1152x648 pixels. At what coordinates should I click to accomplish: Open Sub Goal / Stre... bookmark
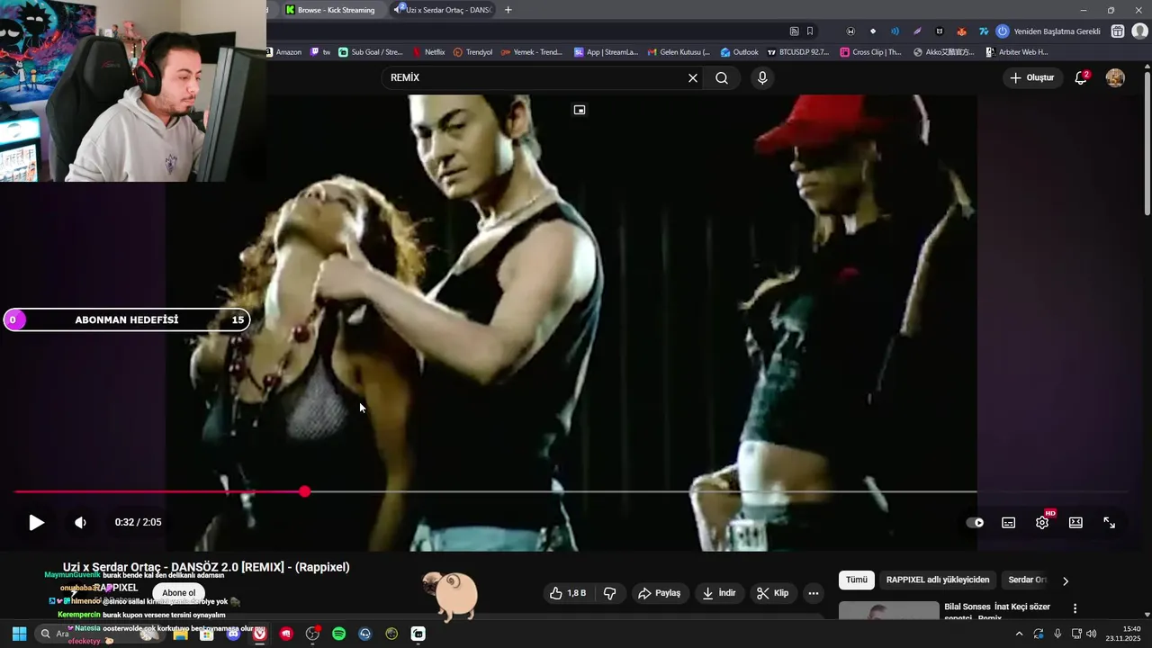click(x=370, y=52)
